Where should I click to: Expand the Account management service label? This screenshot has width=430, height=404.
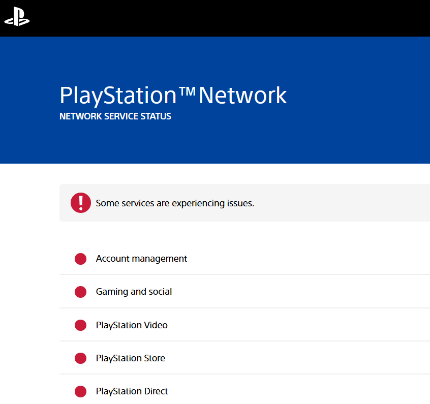(141, 259)
